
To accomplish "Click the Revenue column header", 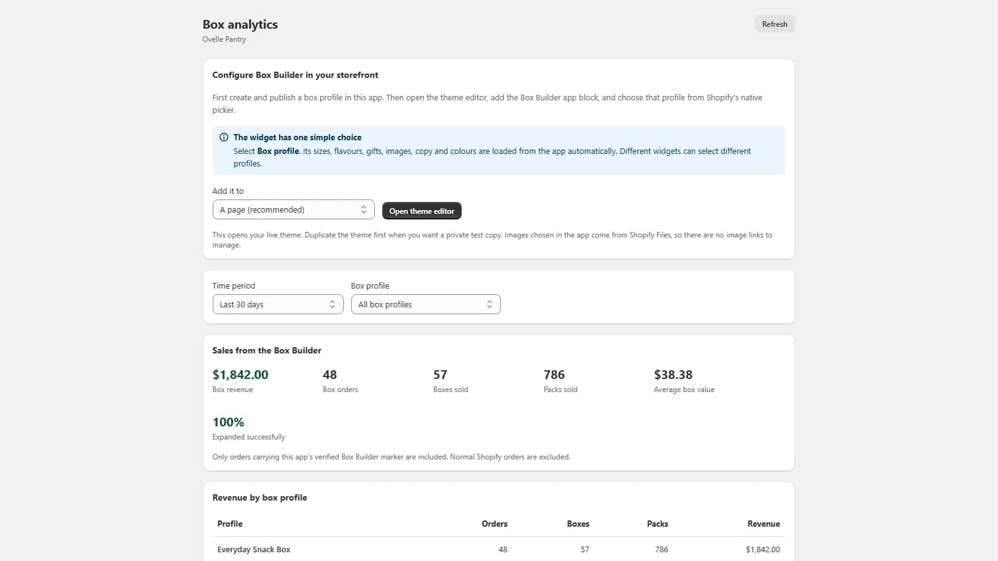I will (763, 524).
